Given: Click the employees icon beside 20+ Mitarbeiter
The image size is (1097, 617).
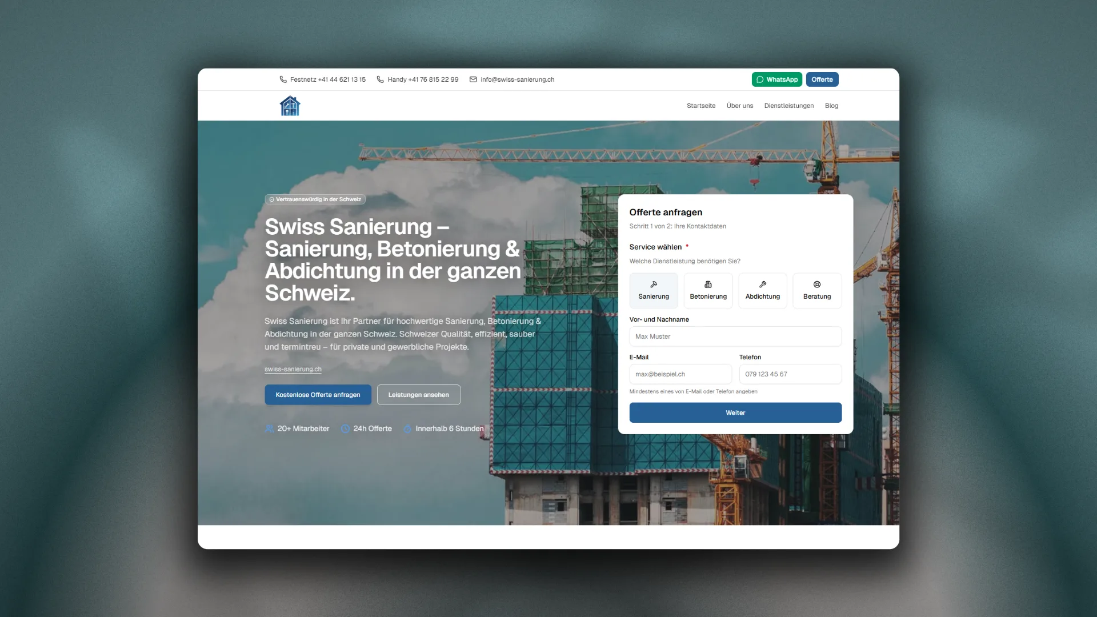Looking at the screenshot, I should pos(269,428).
